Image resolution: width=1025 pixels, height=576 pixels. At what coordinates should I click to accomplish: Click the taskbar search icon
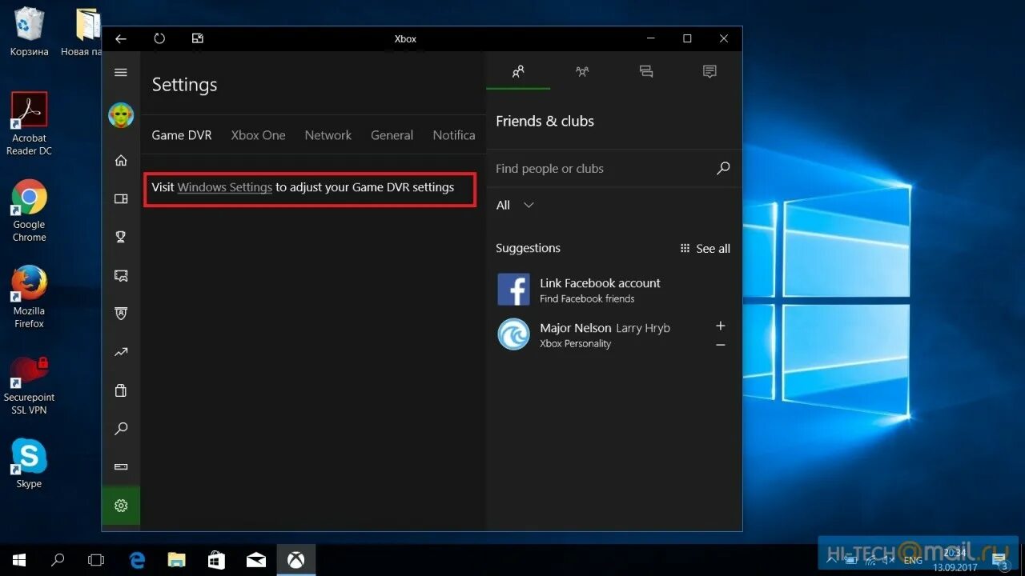[58, 560]
